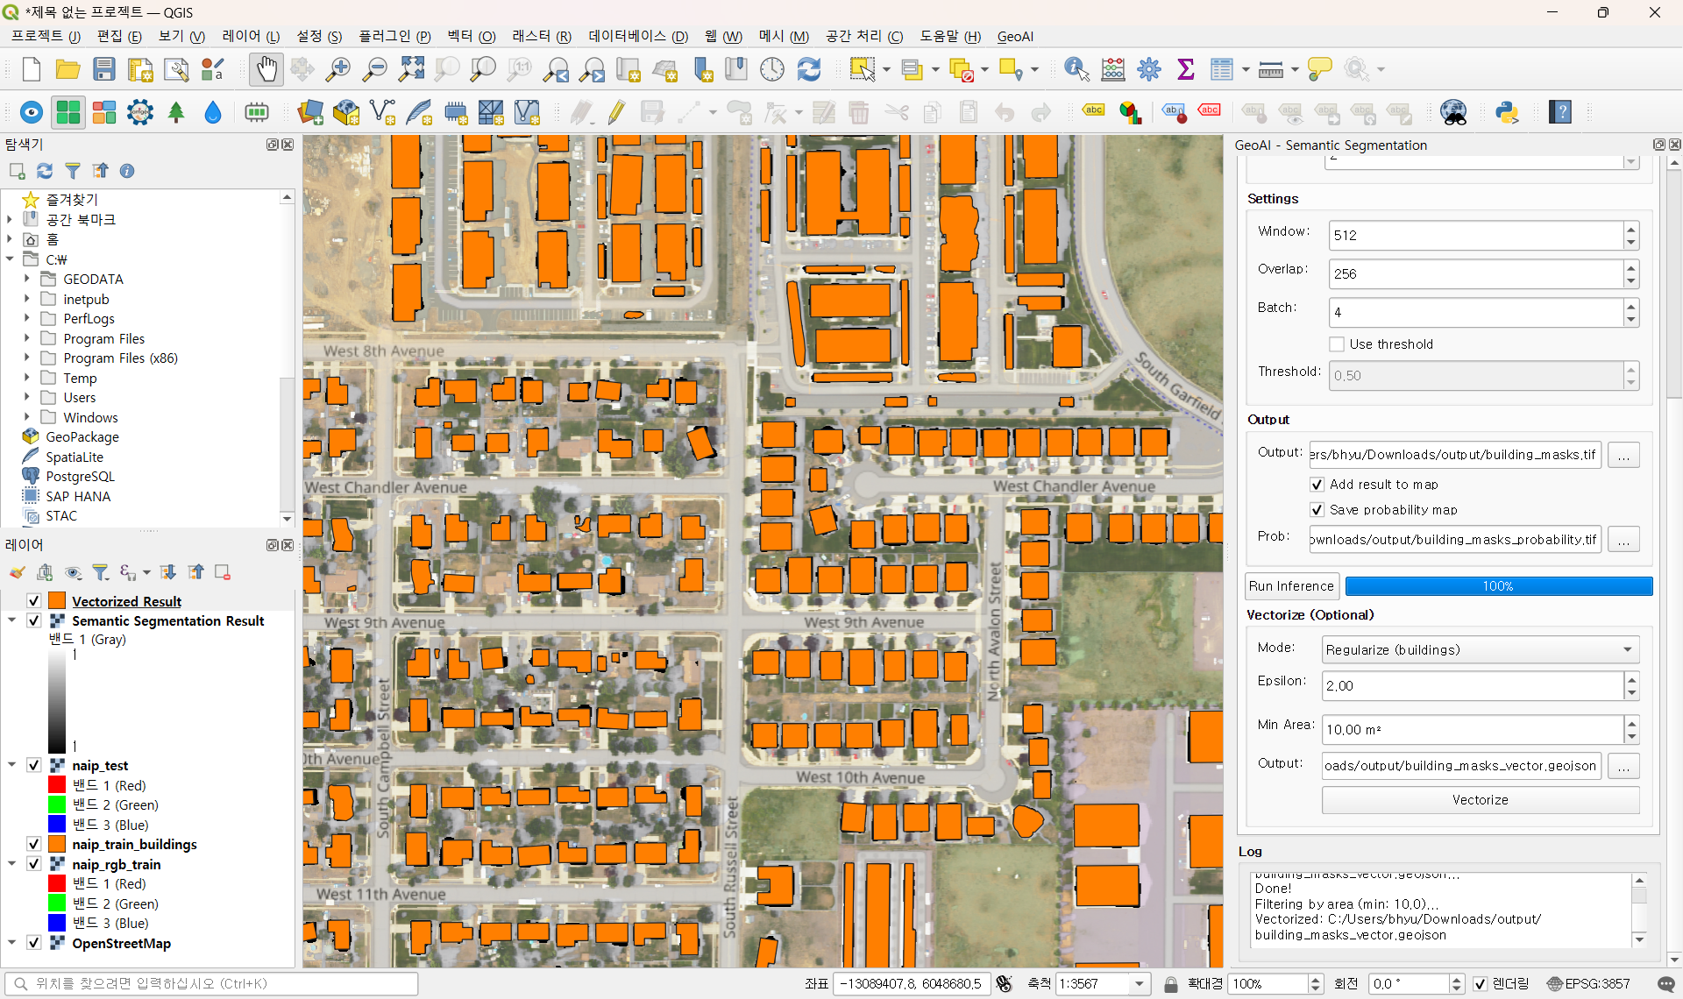The width and height of the screenshot is (1683, 999).
Task: Click the filter icon in browser panel
Action: click(x=73, y=171)
